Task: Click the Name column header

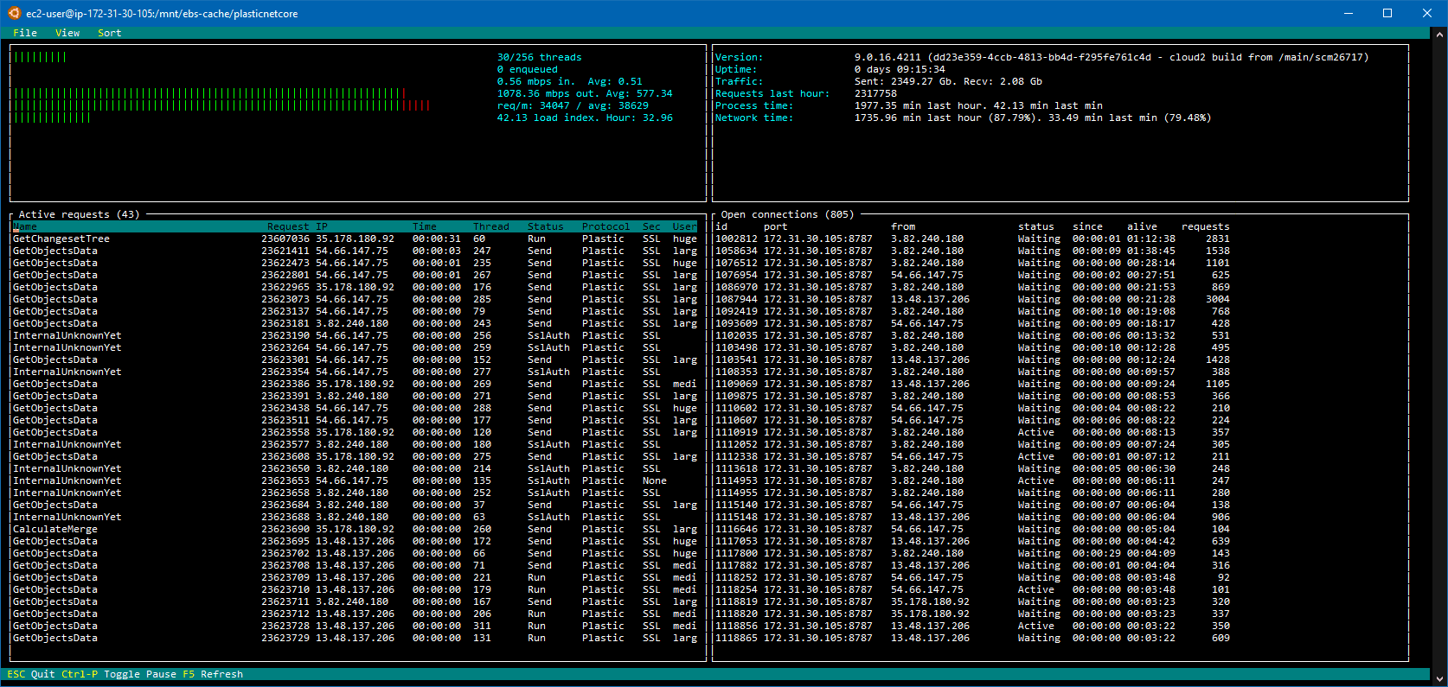Action: pos(25,226)
